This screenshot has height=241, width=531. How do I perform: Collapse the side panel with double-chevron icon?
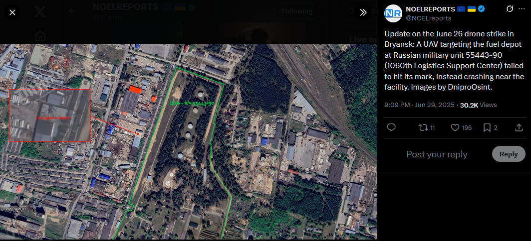pos(363,13)
